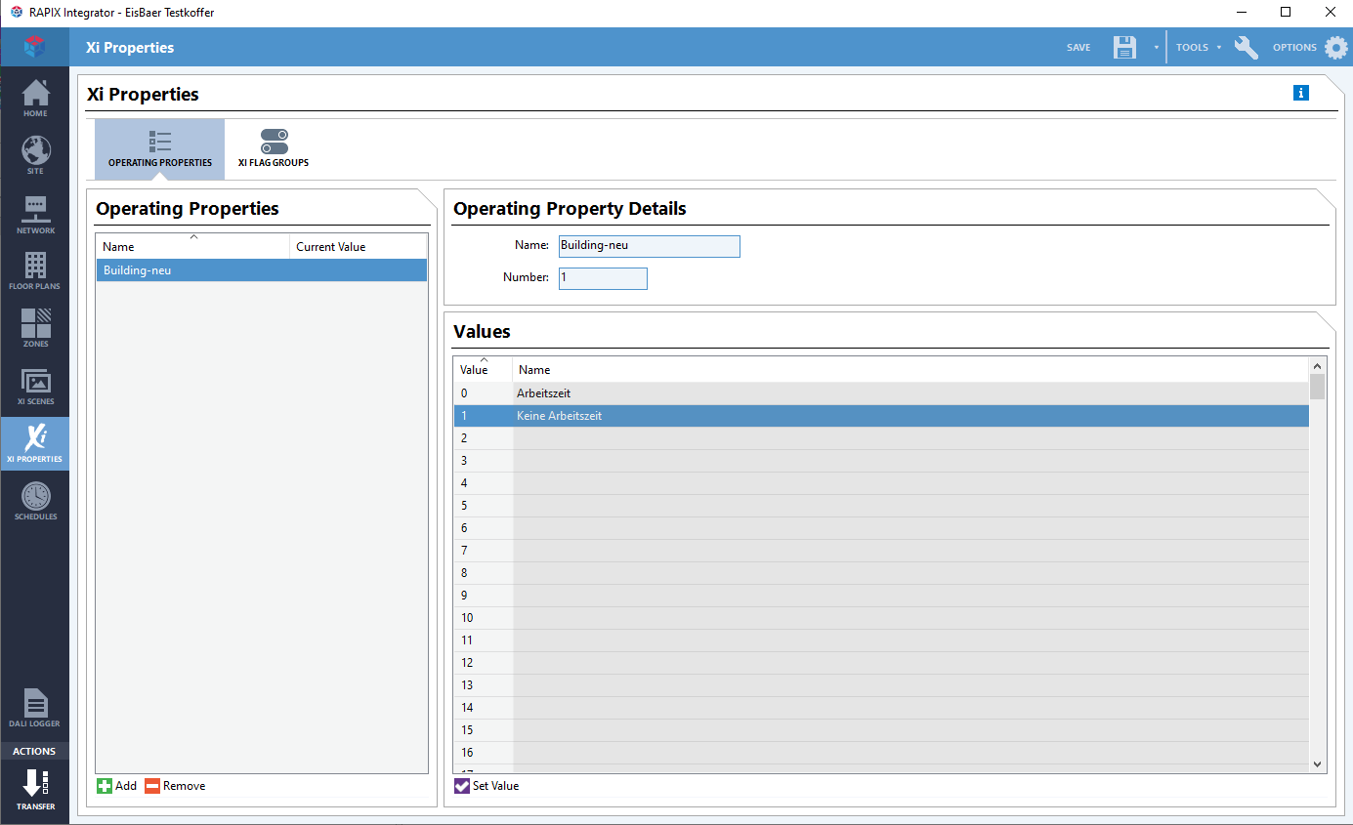Remove the selected operating property

click(175, 786)
